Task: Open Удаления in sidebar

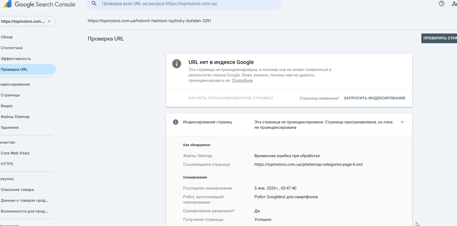Action: [10, 127]
